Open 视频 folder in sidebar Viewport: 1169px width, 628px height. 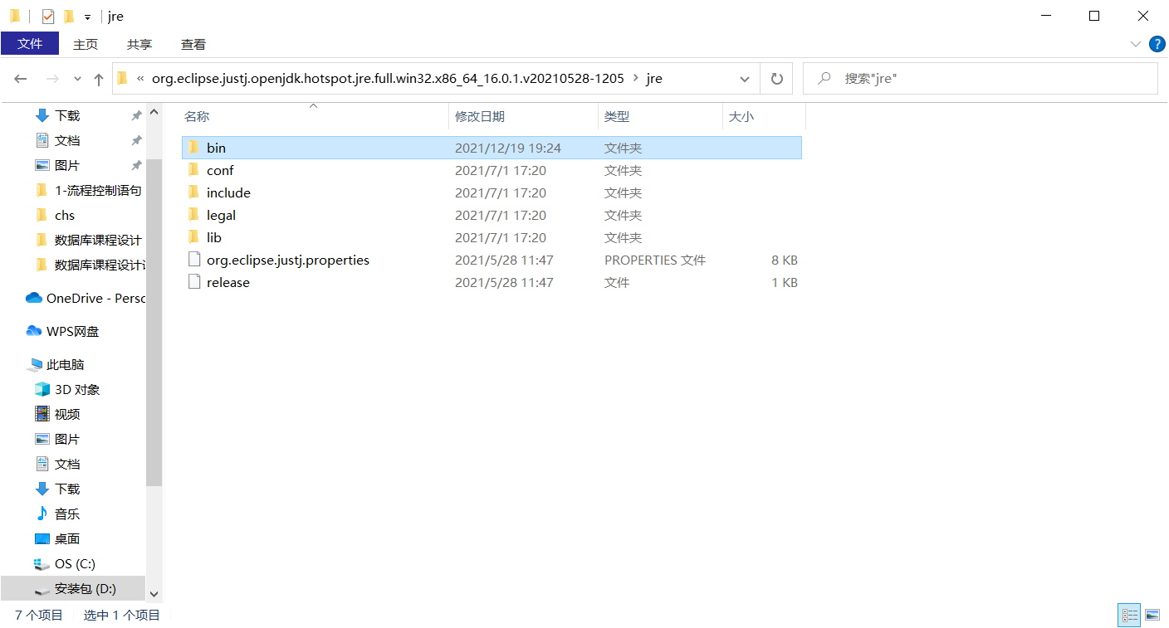(x=57, y=414)
